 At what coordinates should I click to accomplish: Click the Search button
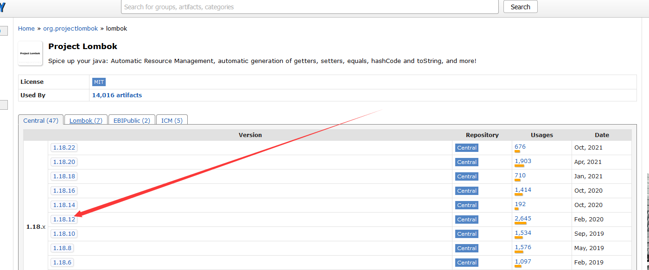click(x=520, y=7)
